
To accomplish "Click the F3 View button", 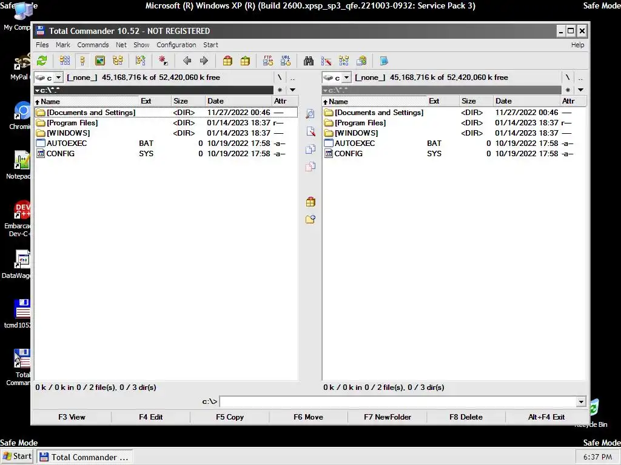I will pyautogui.click(x=72, y=417).
